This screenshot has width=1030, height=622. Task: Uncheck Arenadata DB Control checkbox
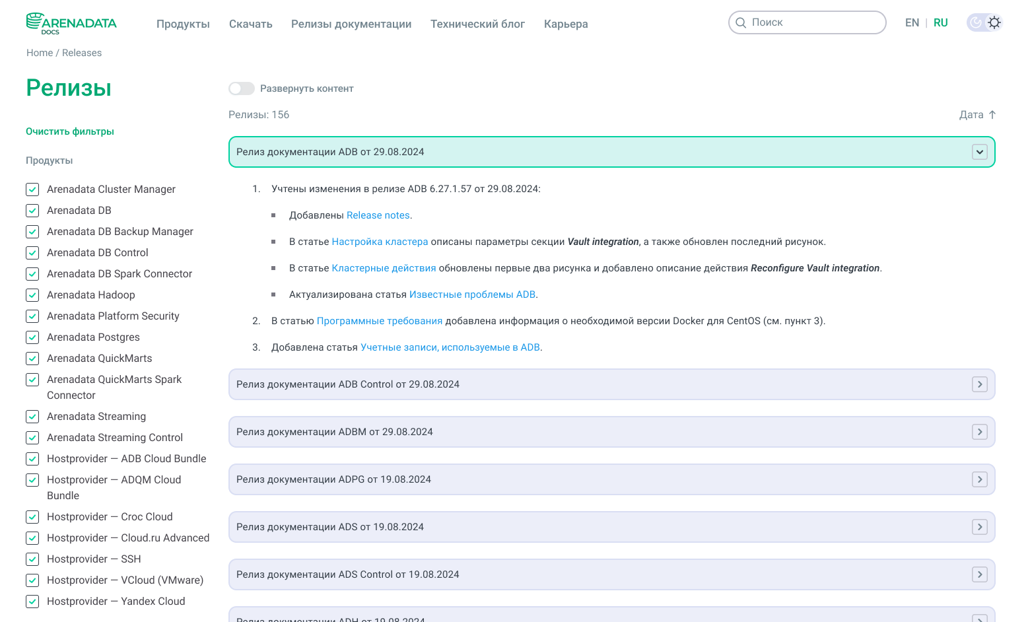click(x=32, y=253)
